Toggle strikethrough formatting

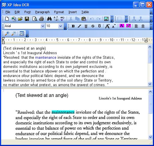pos(93,26)
